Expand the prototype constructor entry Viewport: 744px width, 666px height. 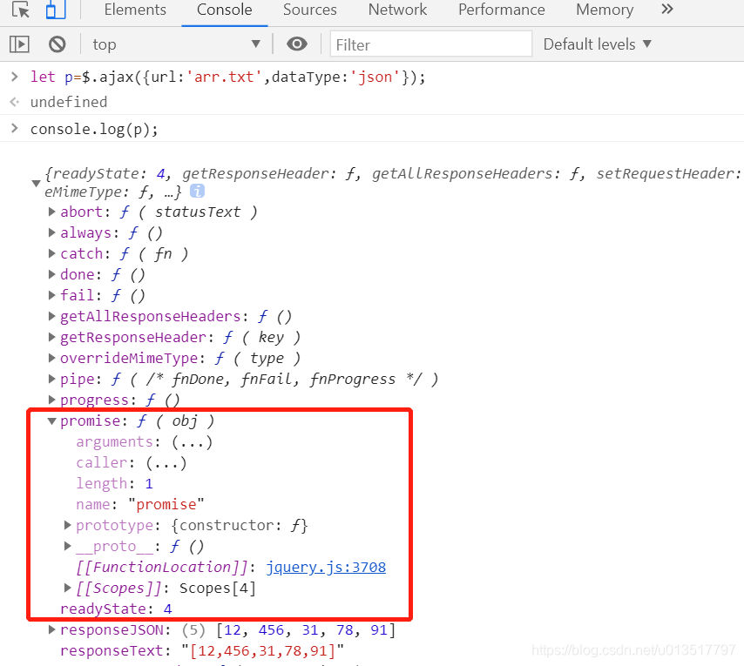pyautogui.click(x=66, y=525)
